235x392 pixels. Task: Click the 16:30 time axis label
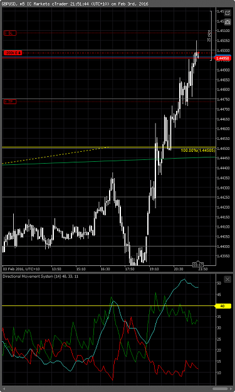105,269
